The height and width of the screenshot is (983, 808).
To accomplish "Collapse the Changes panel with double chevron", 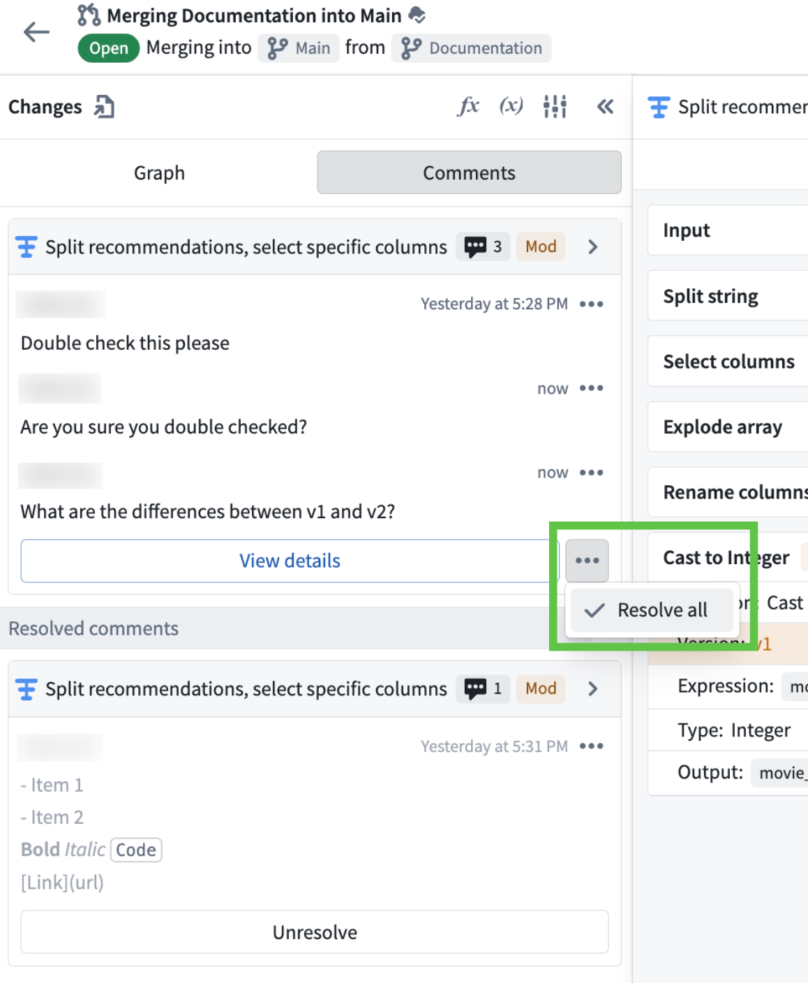I will tap(605, 107).
